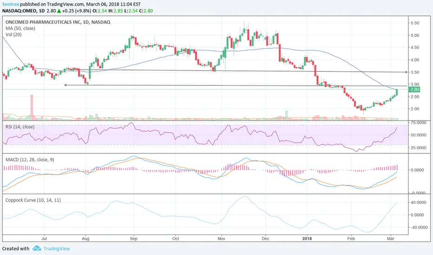Click the 3.00 price axis label
Screen dimensions: 433x255
pyautogui.click(x=415, y=84)
